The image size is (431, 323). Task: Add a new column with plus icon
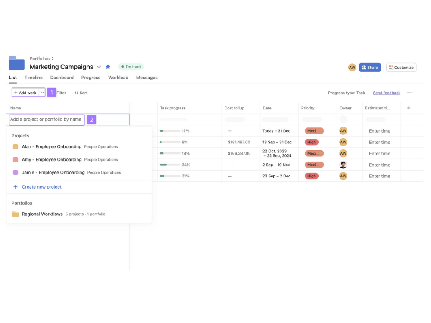click(409, 108)
